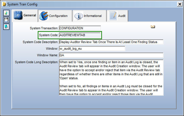The width and height of the screenshot is (184, 116).
Task: Open the Informational tab
Action: [x=89, y=16]
